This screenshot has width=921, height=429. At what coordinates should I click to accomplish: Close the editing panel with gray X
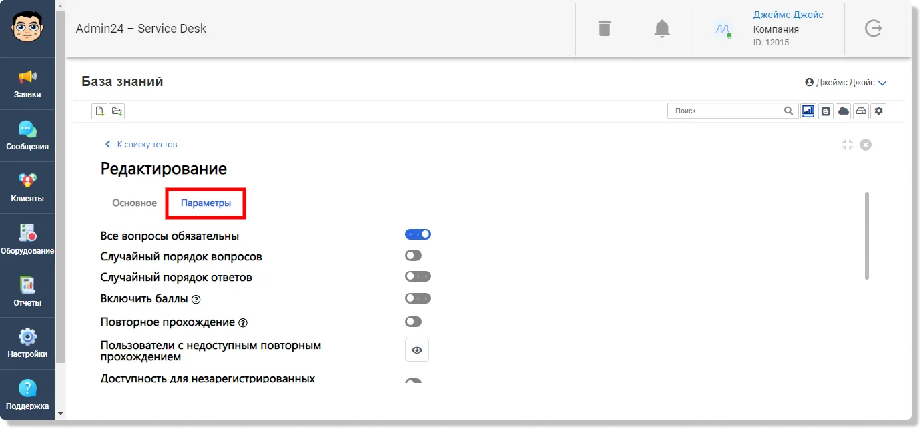click(x=866, y=145)
